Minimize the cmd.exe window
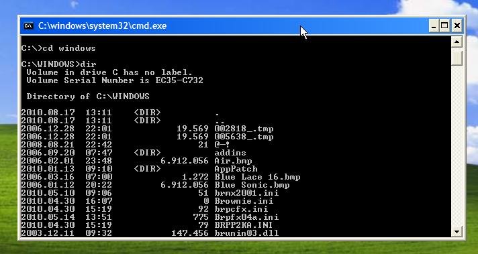 [x=434, y=25]
